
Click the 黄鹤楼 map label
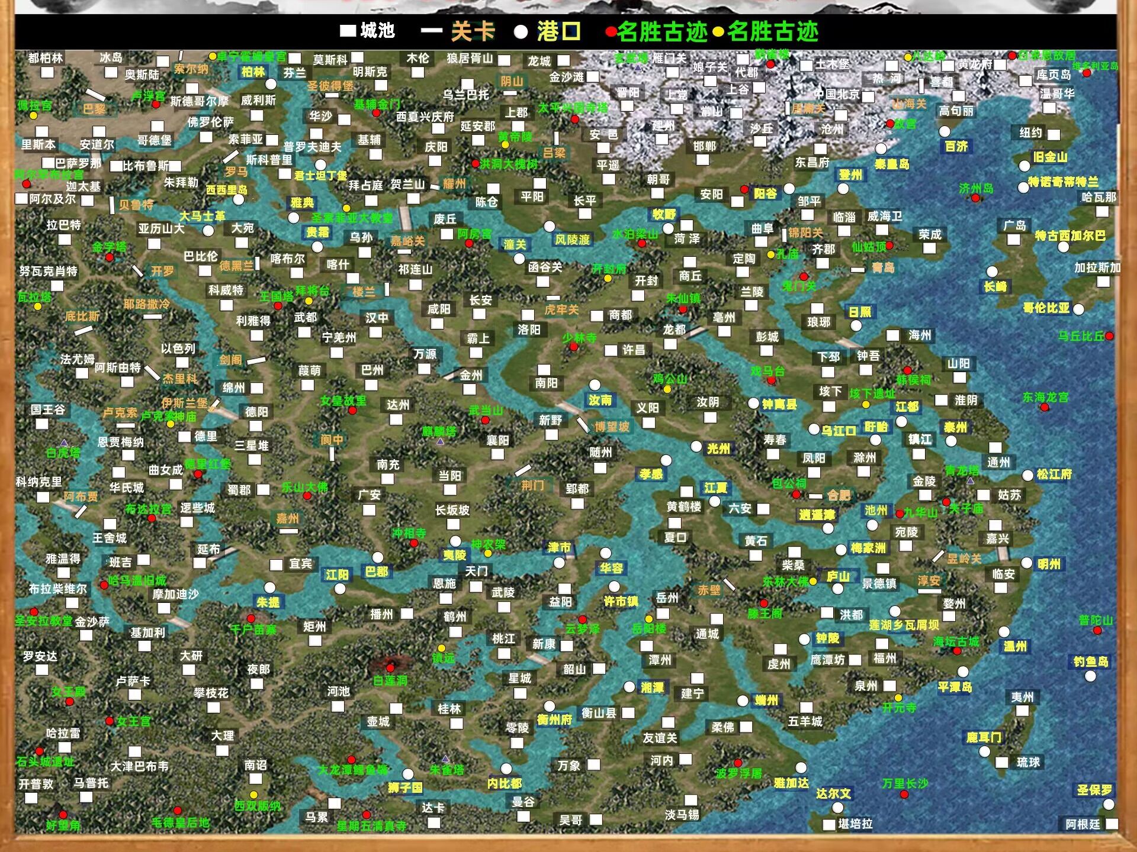[684, 507]
